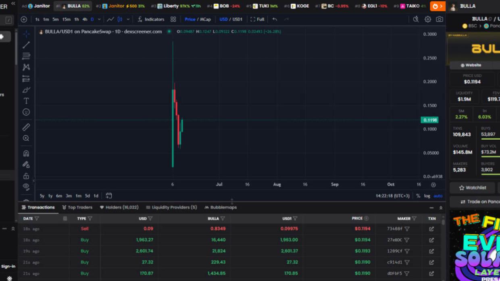Screen dimensions: 500x281
Task: Collapse the transactions panel with minus icon
Action: click(x=431, y=208)
